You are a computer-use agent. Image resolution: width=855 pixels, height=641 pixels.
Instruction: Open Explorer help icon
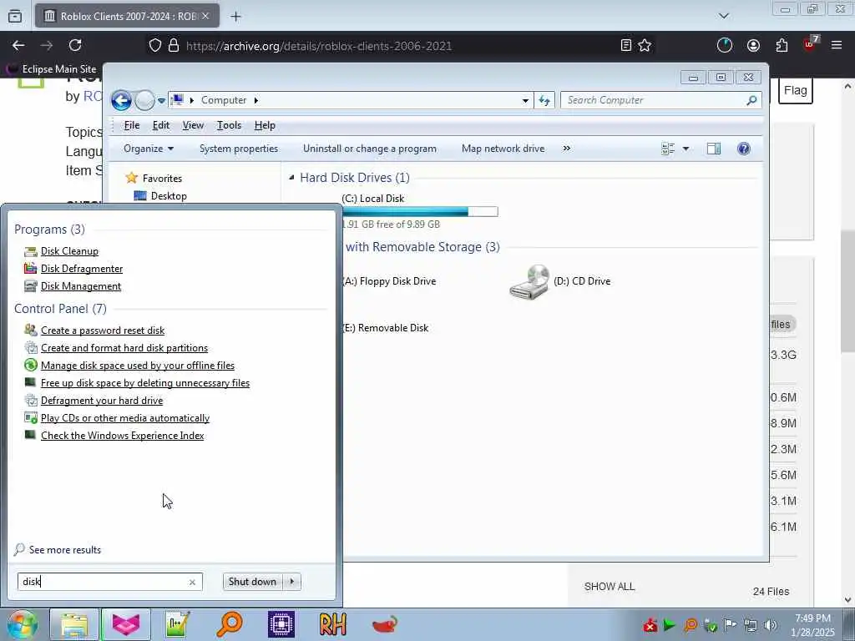coord(744,149)
